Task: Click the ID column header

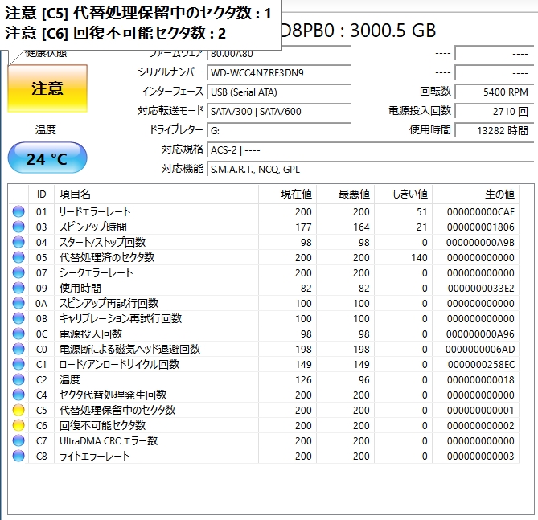Action: point(41,194)
